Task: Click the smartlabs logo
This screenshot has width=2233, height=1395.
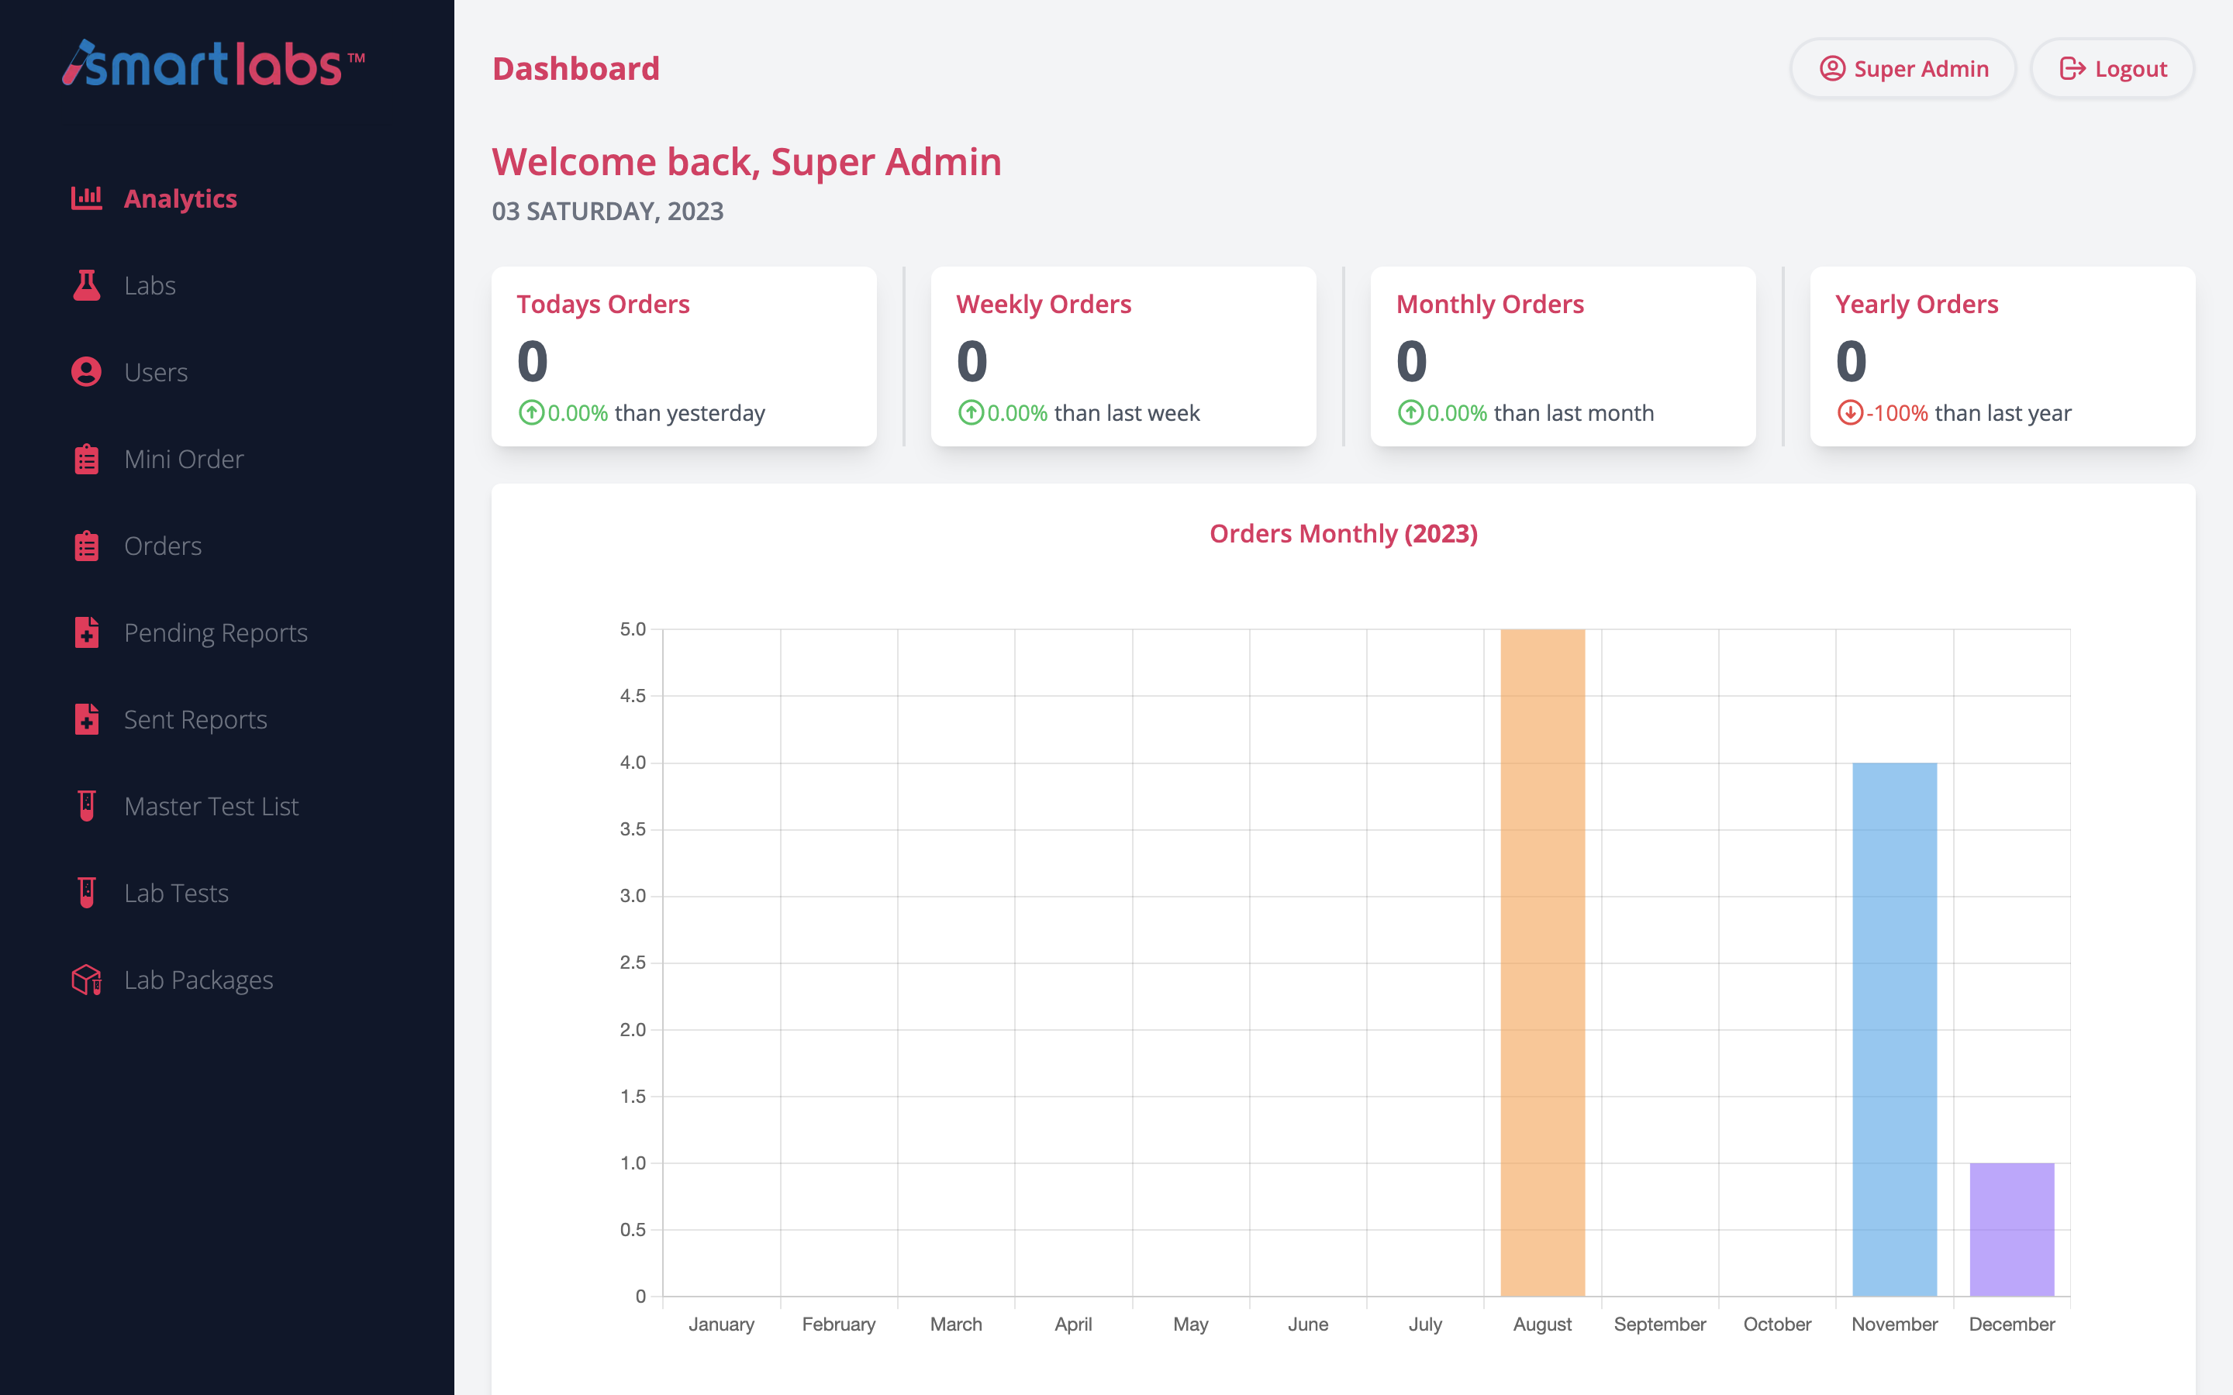Action: [x=213, y=64]
